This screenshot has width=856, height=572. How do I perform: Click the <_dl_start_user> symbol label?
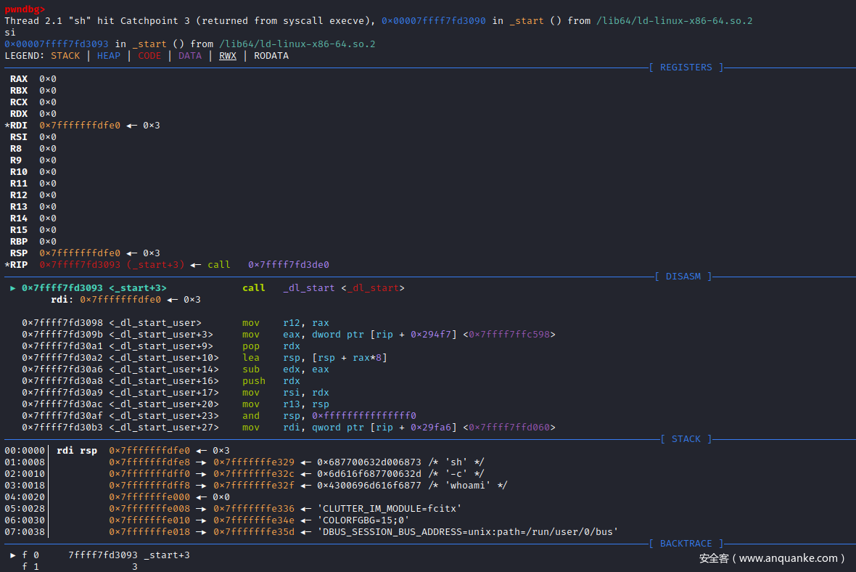[x=155, y=323]
